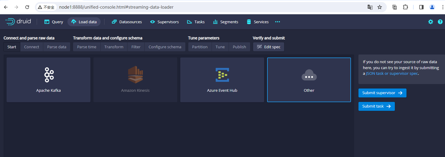The height and width of the screenshot is (157, 445).
Task: Bookmark this page with star icon
Action: pos(380,7)
